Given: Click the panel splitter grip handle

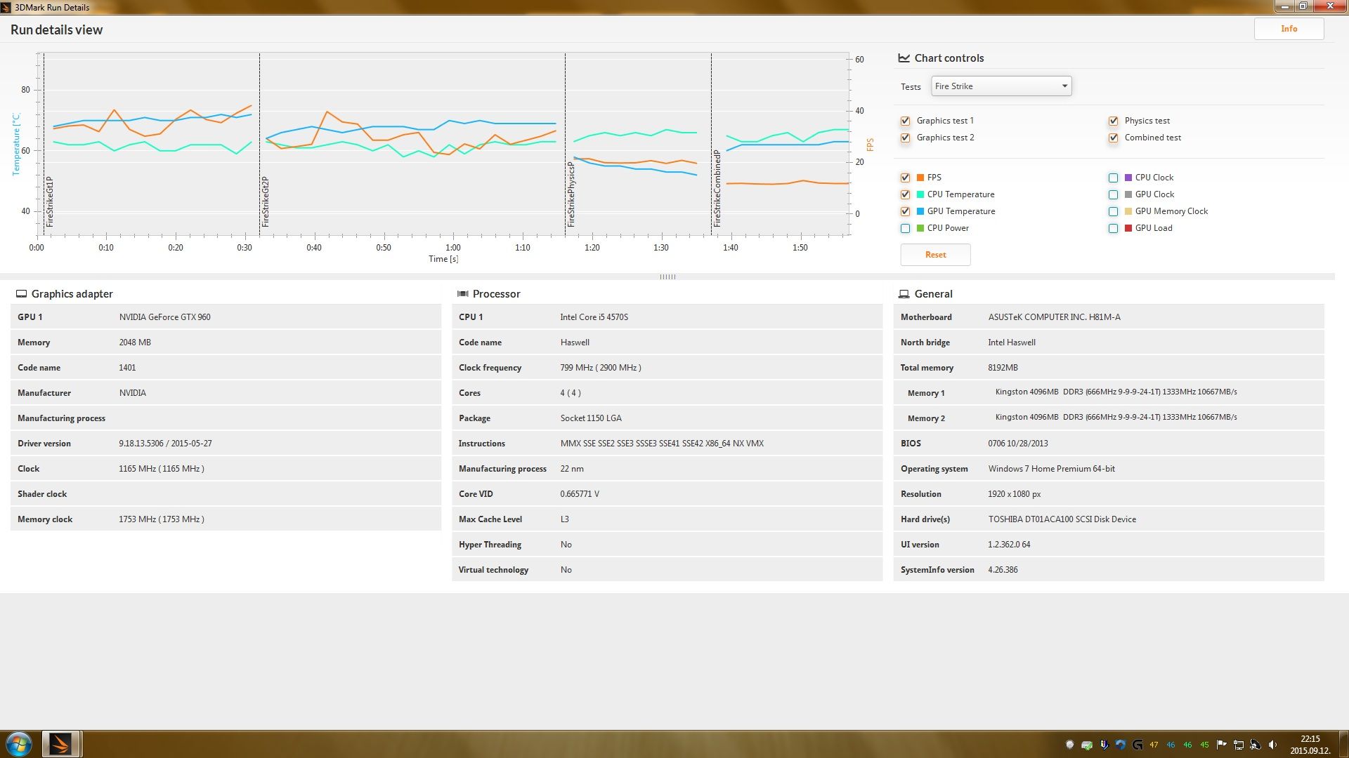Looking at the screenshot, I should pyautogui.click(x=667, y=277).
